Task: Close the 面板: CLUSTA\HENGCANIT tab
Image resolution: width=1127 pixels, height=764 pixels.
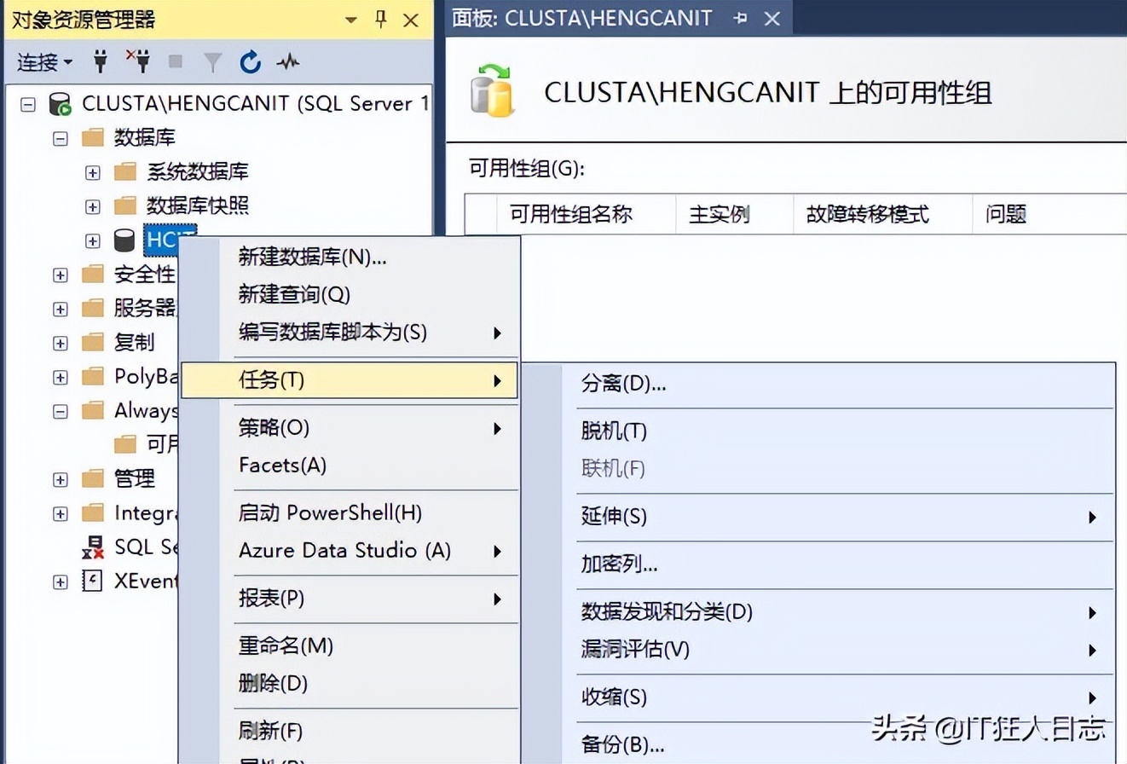Action: (772, 19)
